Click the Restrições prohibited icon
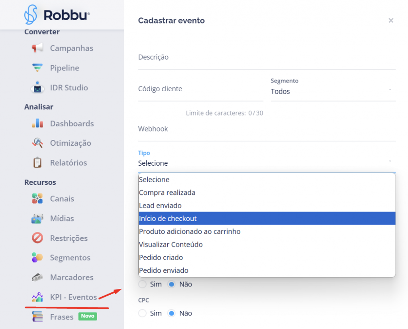The width and height of the screenshot is (408, 329). (37, 238)
